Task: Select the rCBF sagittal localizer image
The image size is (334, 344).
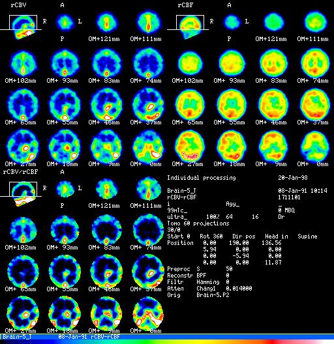Action: click(190, 27)
